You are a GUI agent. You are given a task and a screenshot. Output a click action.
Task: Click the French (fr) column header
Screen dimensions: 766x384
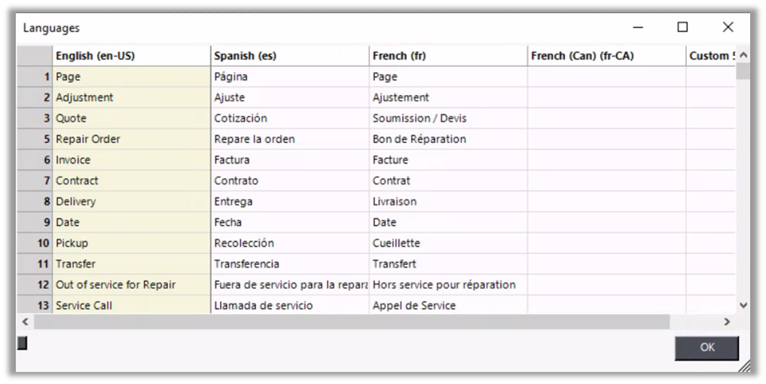(448, 56)
